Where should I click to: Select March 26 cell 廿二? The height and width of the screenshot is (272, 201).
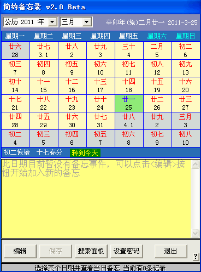pyautogui.click(x=157, y=103)
